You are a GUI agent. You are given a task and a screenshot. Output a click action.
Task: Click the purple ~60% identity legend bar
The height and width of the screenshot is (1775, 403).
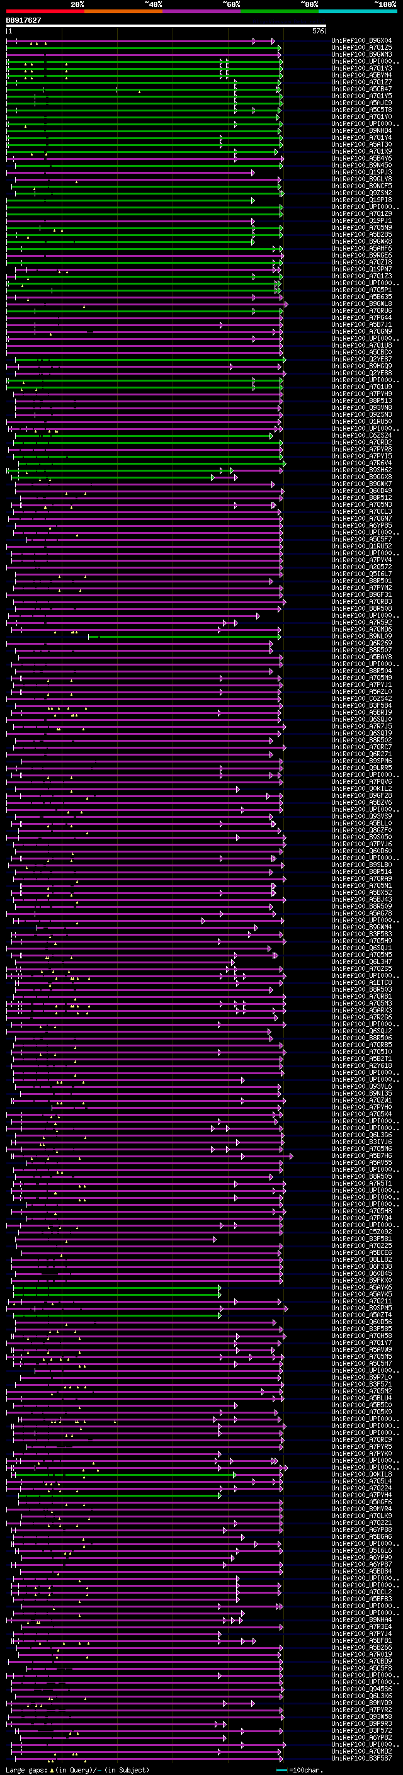(x=202, y=12)
